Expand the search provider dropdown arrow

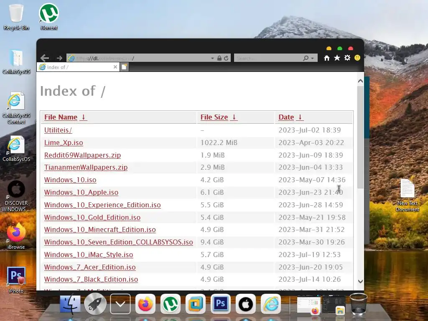click(x=313, y=58)
